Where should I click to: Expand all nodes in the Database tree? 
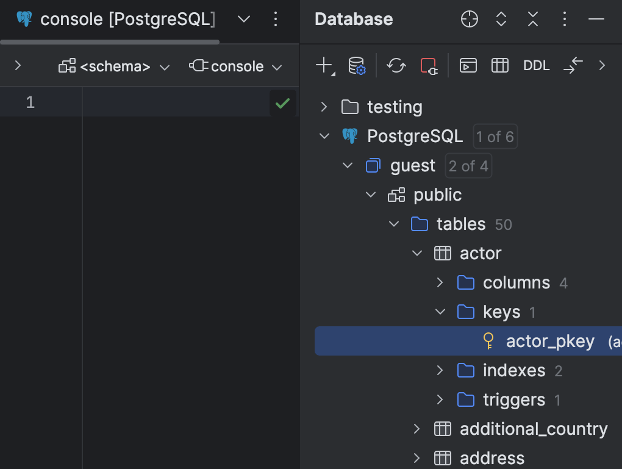click(x=501, y=19)
